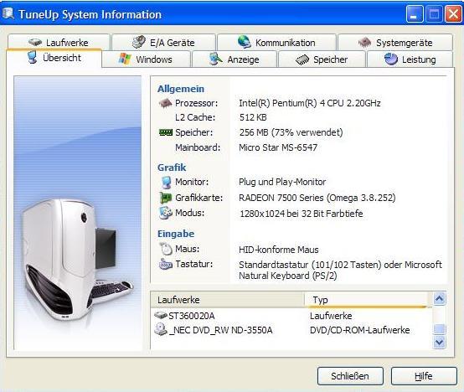464x392 pixels.
Task: Close the TuneUp System Information window
Action: [453, 14]
